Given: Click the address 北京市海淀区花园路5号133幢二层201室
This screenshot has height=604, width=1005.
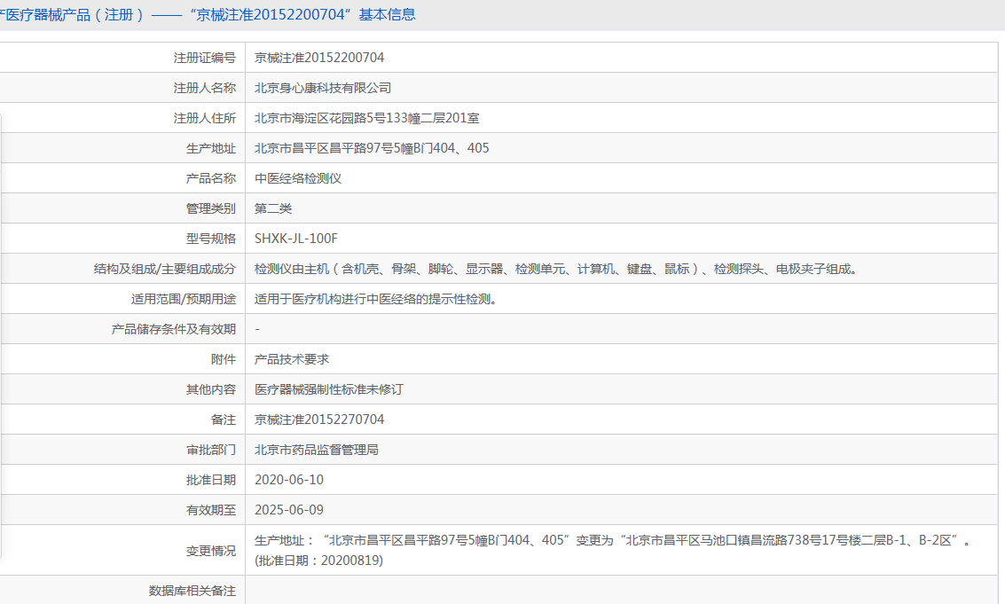Looking at the screenshot, I should [366, 118].
